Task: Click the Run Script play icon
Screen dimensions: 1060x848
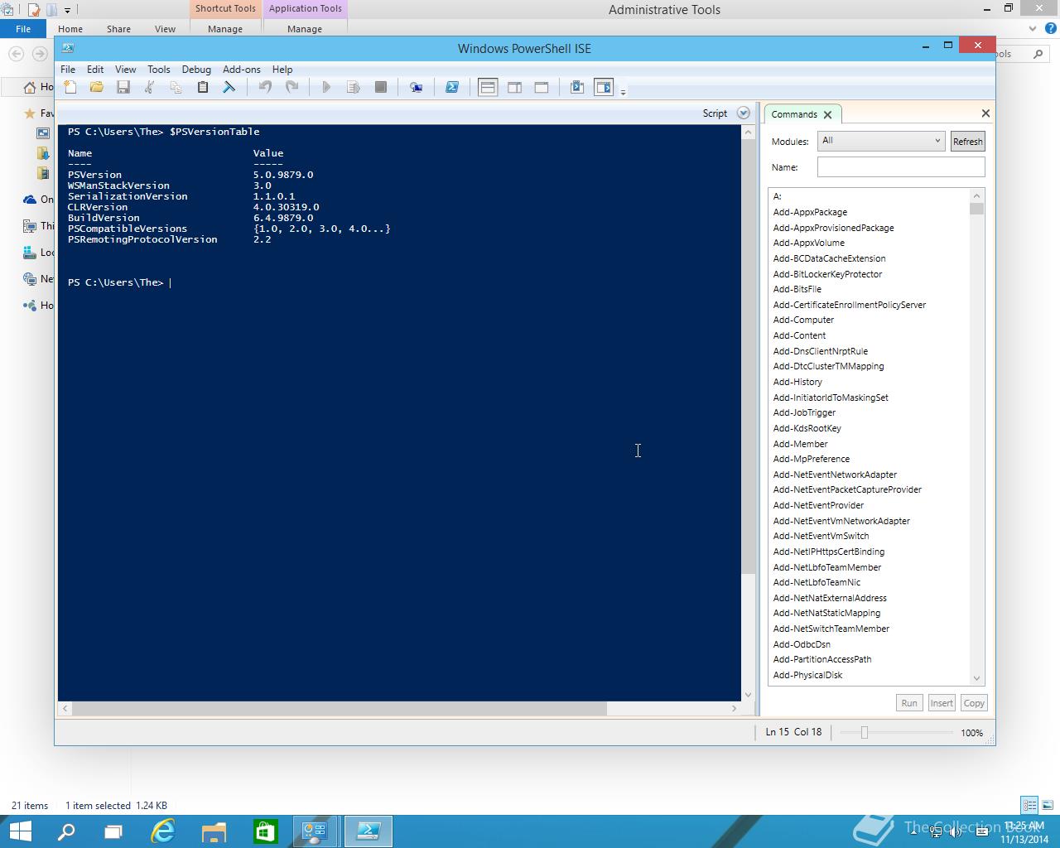Action: [326, 87]
